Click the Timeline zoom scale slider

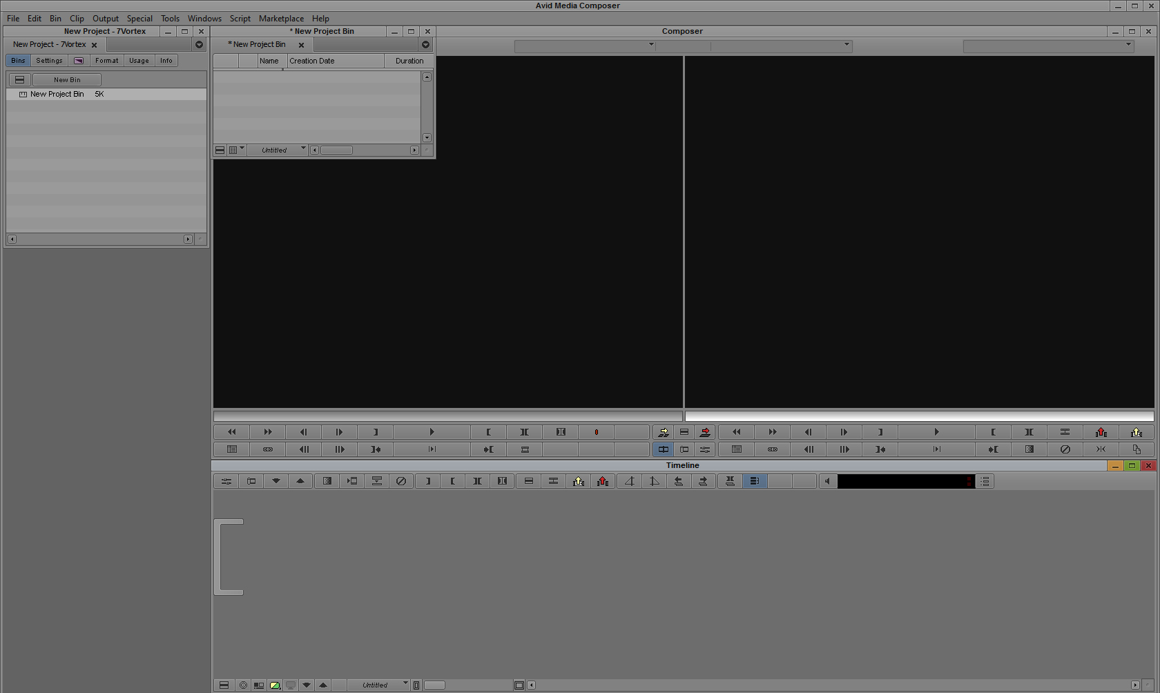[x=434, y=685]
